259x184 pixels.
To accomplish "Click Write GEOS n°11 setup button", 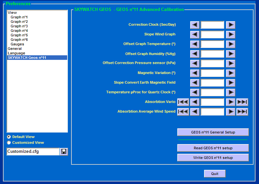I will pyautogui.click(x=213, y=158).
